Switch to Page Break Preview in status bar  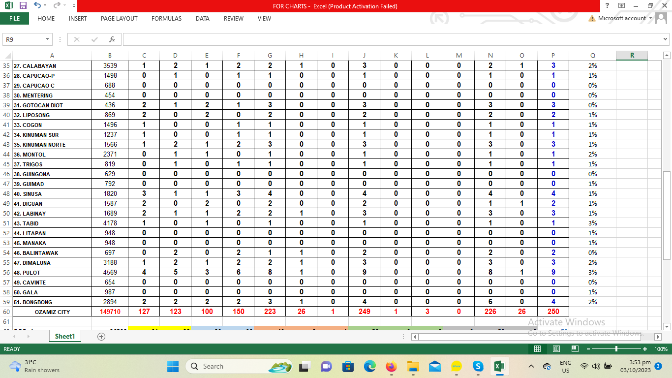(575, 349)
